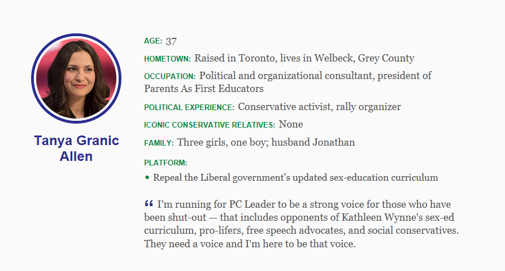The width and height of the screenshot is (505, 271).
Task: Click the green bullet point icon
Action: point(147,177)
